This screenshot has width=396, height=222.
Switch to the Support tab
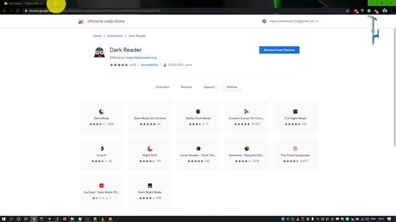pyautogui.click(x=209, y=87)
